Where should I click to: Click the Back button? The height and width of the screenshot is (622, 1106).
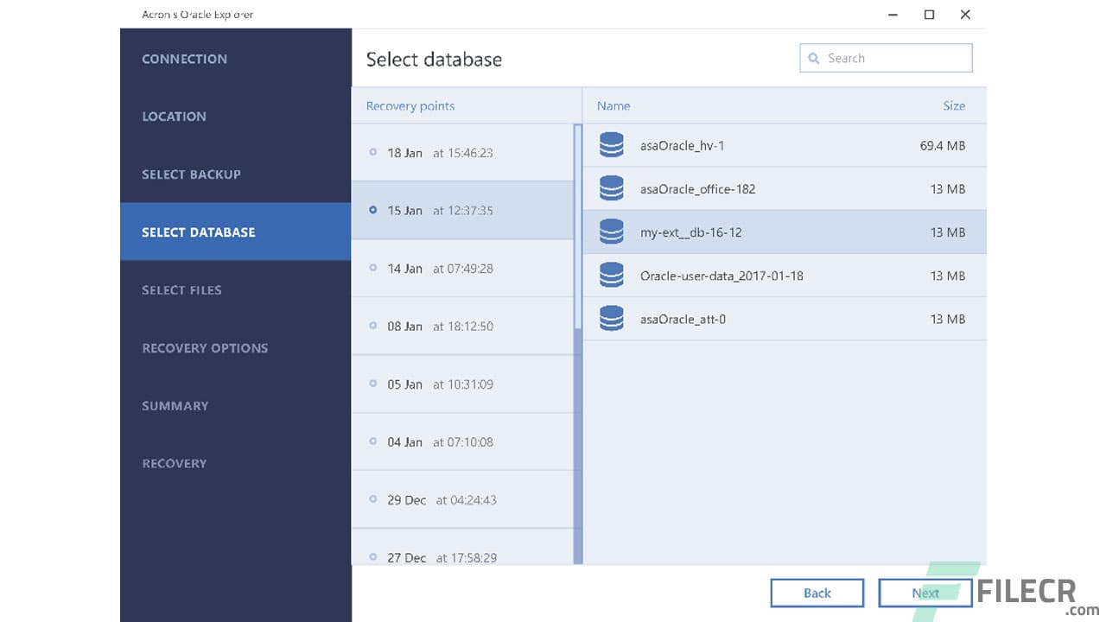[x=817, y=593]
